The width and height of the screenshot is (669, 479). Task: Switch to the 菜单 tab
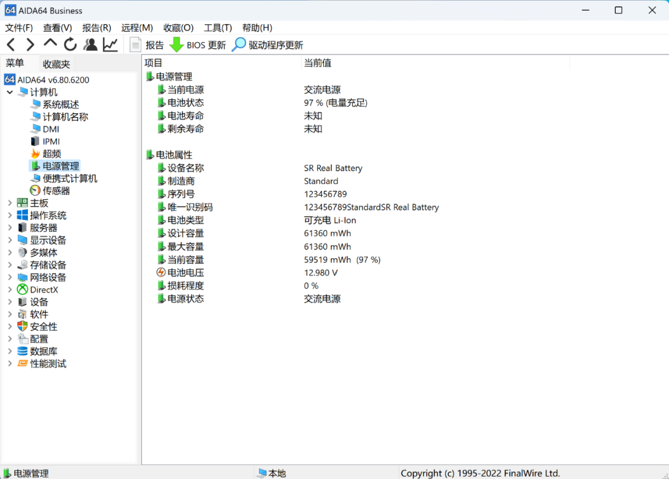15,63
